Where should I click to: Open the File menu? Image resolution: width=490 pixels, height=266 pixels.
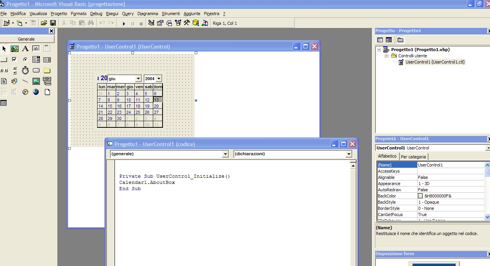(x=3, y=14)
